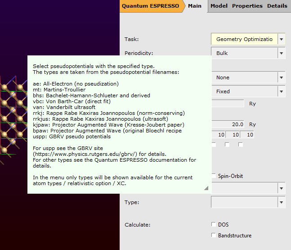Open the Type dropdown
Viewport: 291px width, 250px height.
(248, 202)
